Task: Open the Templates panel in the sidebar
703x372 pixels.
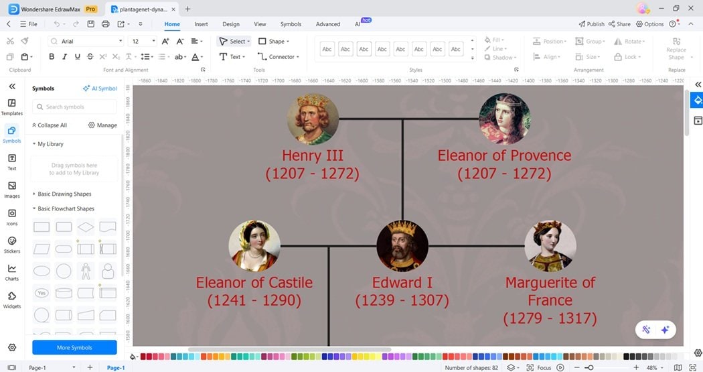Action: [x=12, y=107]
